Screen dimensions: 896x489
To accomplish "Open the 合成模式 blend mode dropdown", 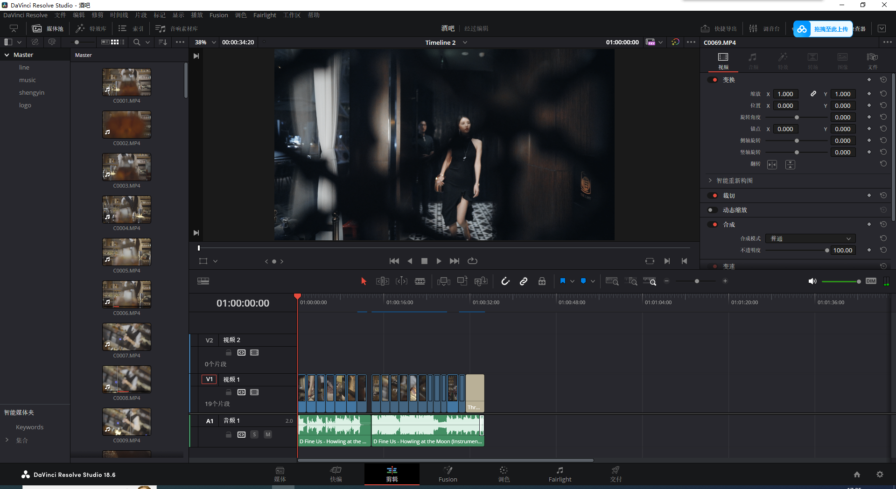I will (811, 238).
